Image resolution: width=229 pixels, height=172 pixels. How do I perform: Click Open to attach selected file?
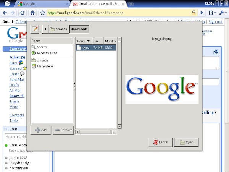(x=186, y=142)
